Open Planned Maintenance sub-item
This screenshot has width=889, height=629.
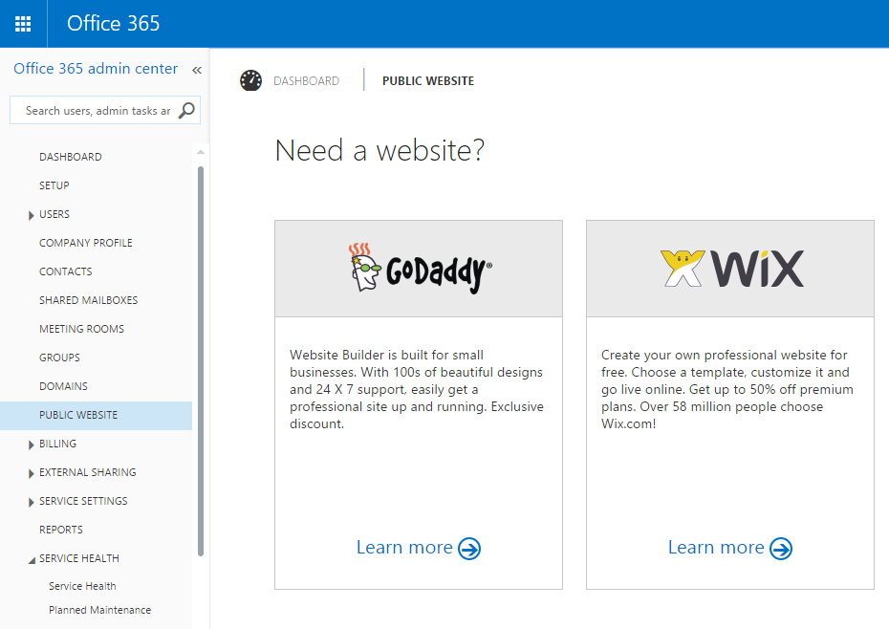pos(99,610)
